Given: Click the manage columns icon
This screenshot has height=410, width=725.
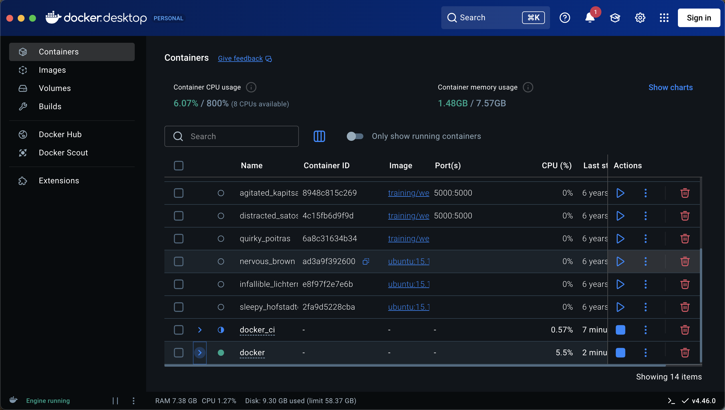Looking at the screenshot, I should click(319, 136).
